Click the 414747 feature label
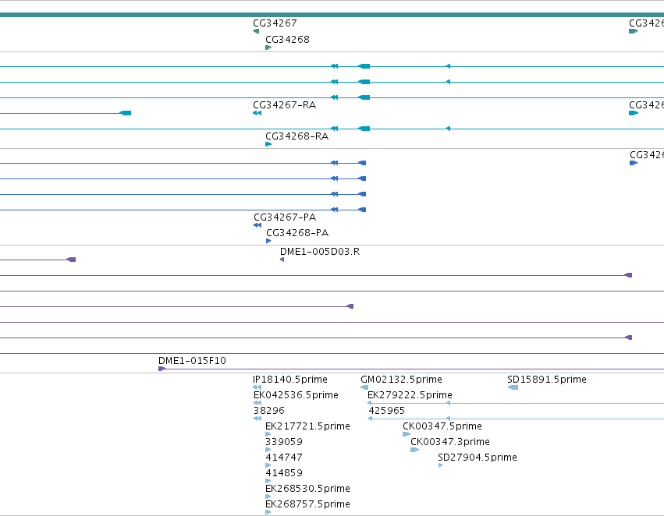 pyautogui.click(x=284, y=458)
